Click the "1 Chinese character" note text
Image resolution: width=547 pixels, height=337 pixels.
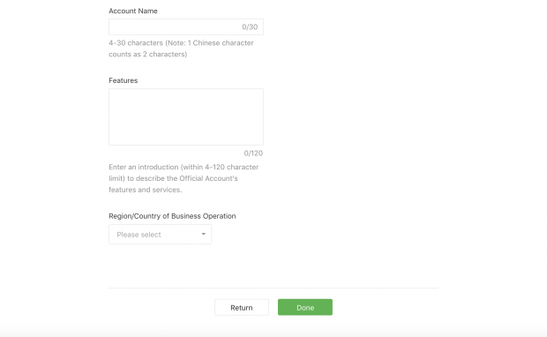click(x=221, y=43)
